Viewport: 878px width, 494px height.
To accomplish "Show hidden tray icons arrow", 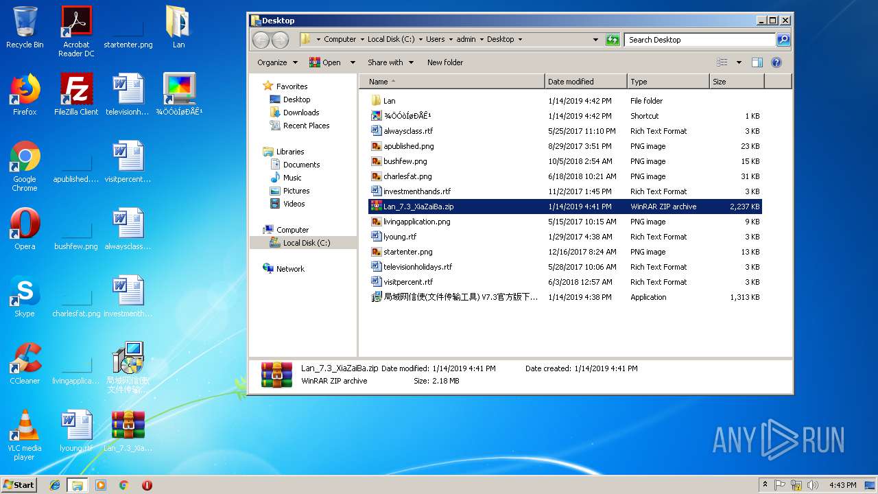I will [x=765, y=484].
